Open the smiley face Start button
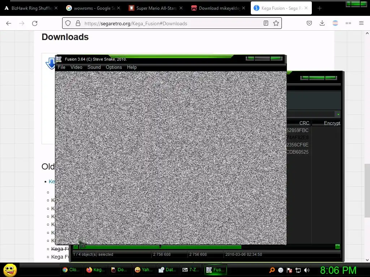 click(x=10, y=270)
